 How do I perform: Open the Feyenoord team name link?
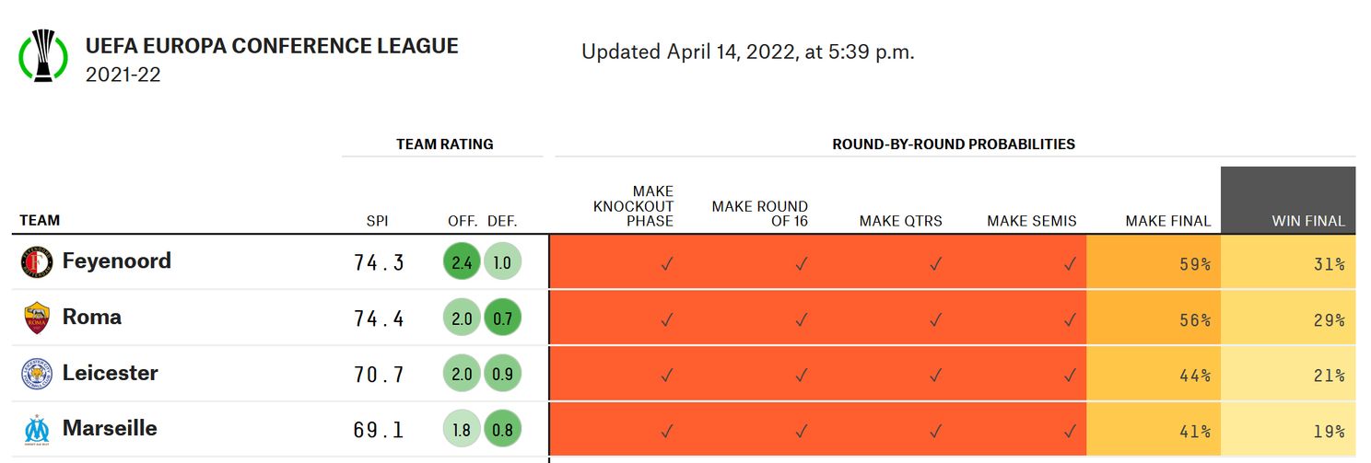coord(117,261)
